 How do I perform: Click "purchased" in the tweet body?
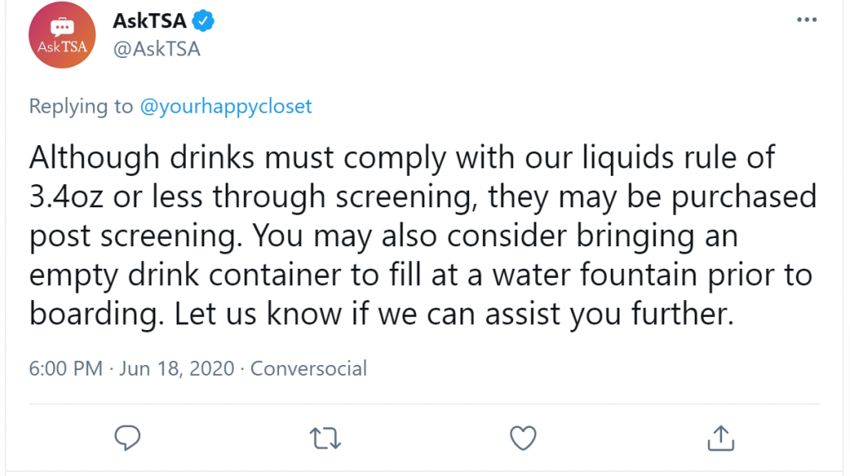coord(744,197)
